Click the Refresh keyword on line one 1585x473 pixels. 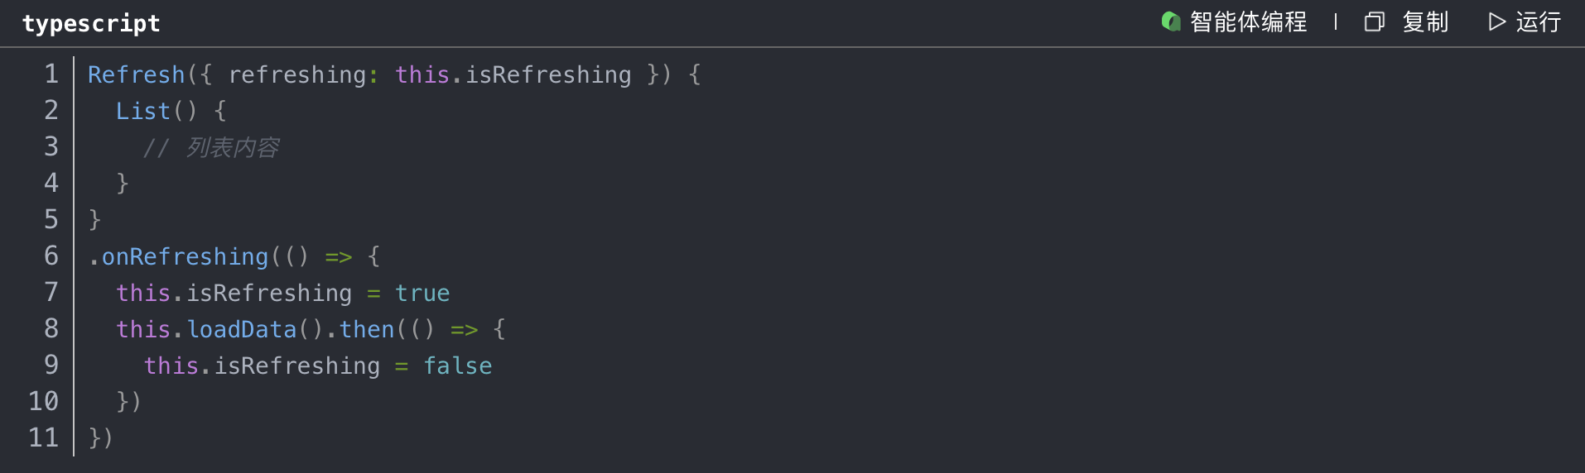pos(136,74)
